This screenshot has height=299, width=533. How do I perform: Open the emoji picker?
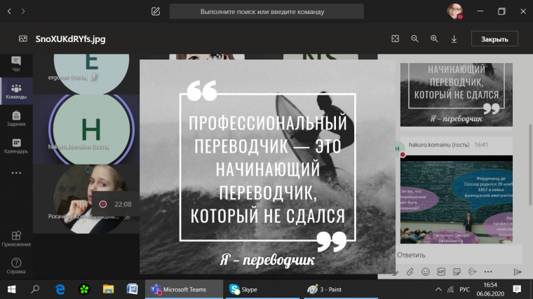pos(426,272)
